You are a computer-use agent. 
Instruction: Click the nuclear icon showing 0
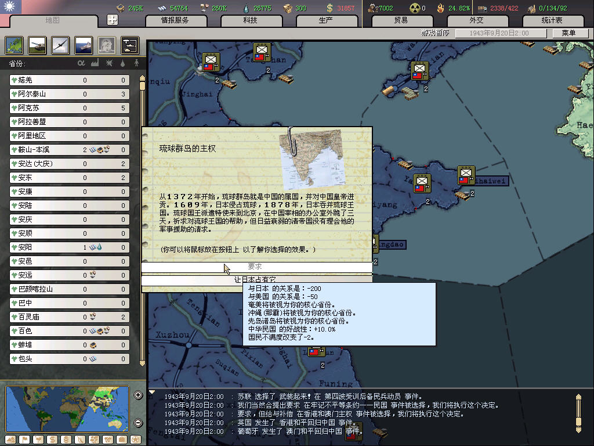click(415, 8)
